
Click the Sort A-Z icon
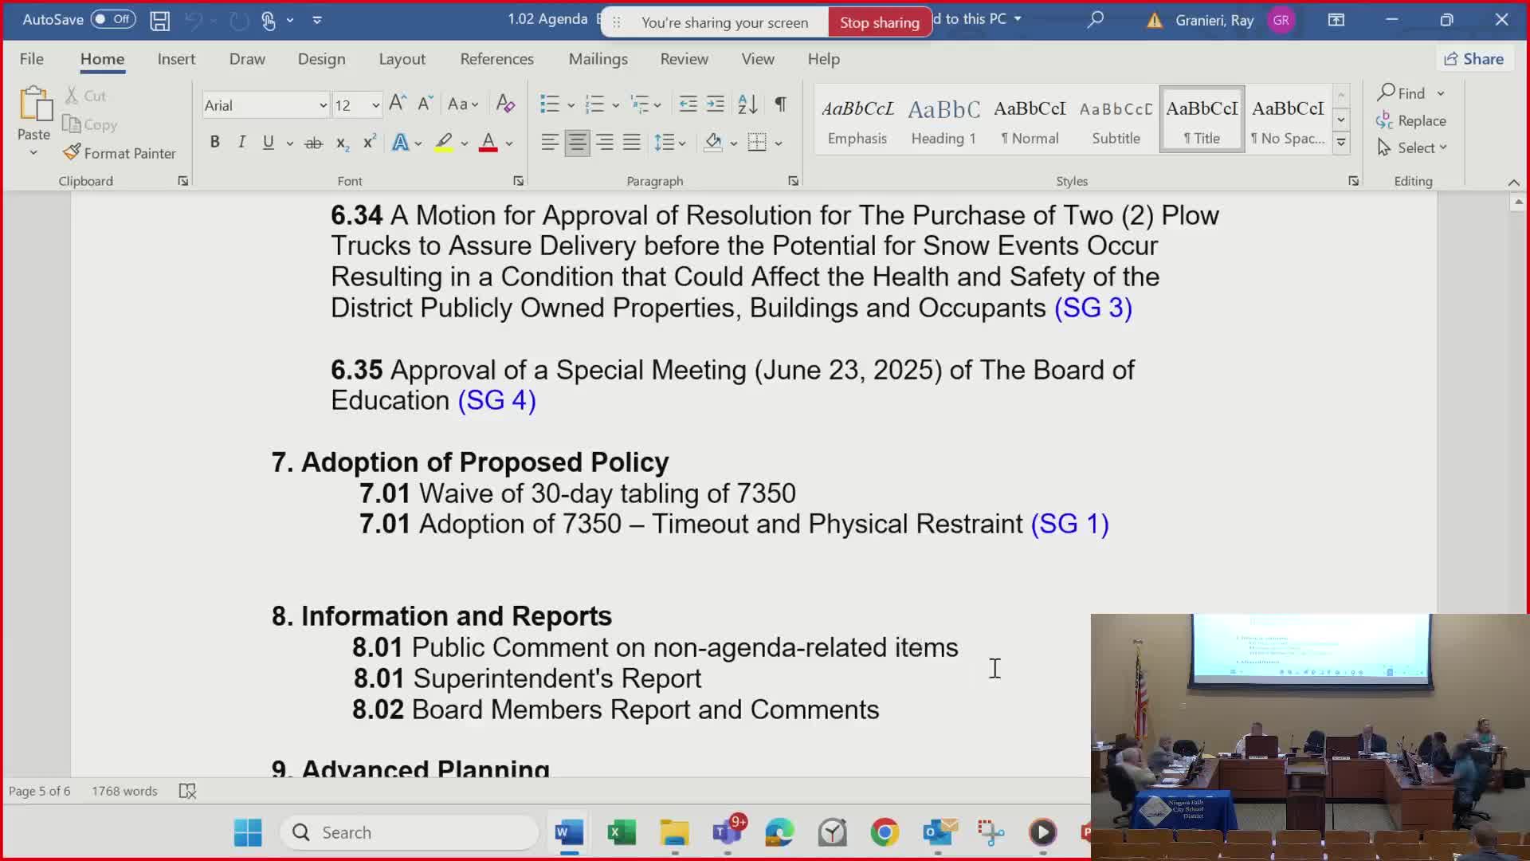point(747,104)
